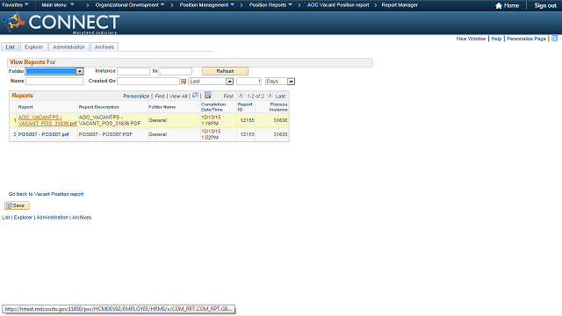Switch to the Administration tab

[x=68, y=47]
